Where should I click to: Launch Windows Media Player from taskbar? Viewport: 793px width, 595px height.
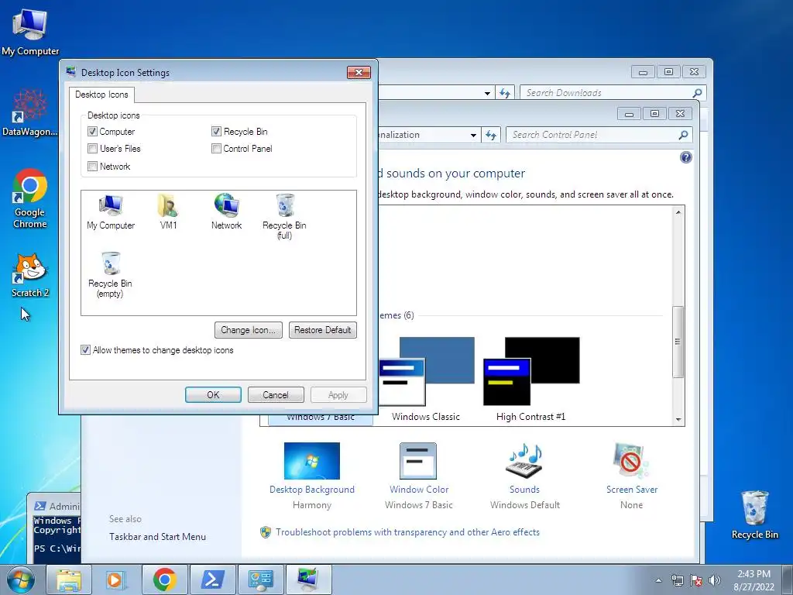click(x=116, y=580)
